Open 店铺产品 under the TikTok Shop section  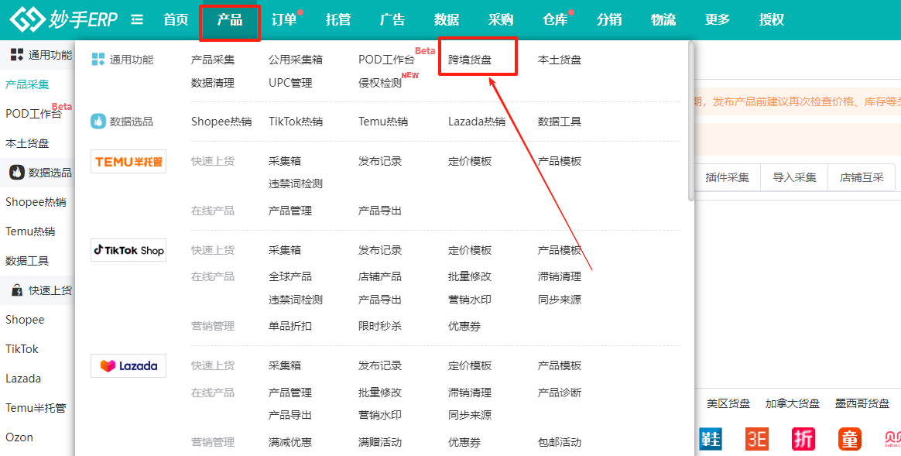pos(380,276)
